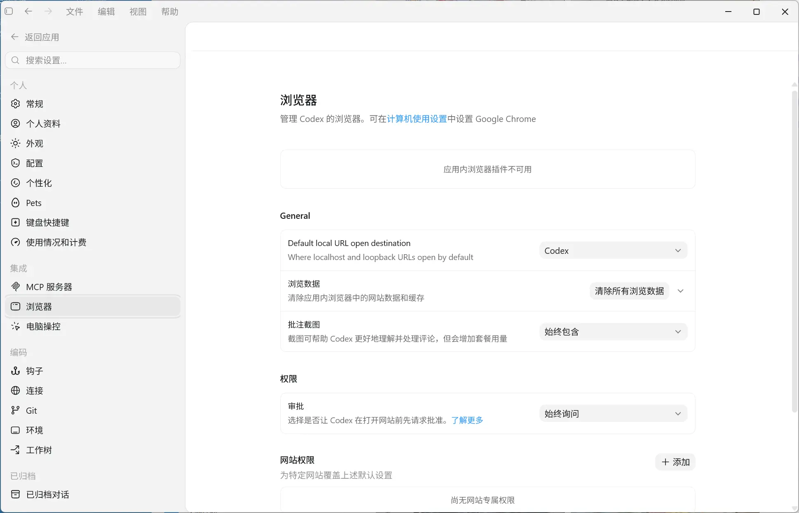The height and width of the screenshot is (513, 799).
Task: Open the 文件 menu
Action: pyautogui.click(x=75, y=12)
